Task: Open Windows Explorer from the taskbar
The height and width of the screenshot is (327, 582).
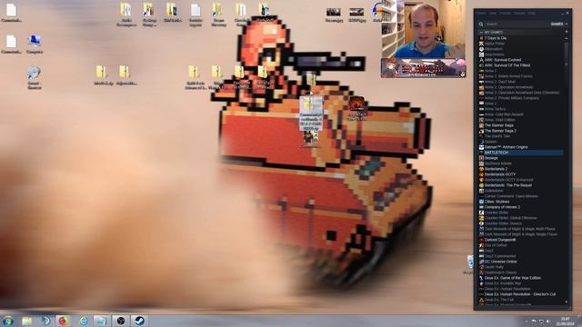Action: [x=26, y=321]
